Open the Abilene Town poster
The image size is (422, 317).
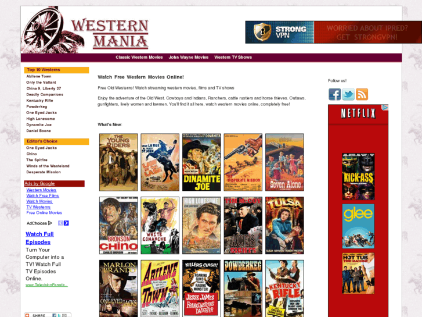click(160, 288)
